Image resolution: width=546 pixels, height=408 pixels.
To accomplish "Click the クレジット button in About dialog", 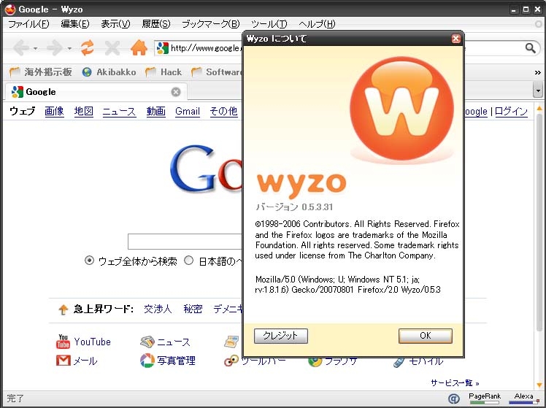I will pyautogui.click(x=280, y=336).
